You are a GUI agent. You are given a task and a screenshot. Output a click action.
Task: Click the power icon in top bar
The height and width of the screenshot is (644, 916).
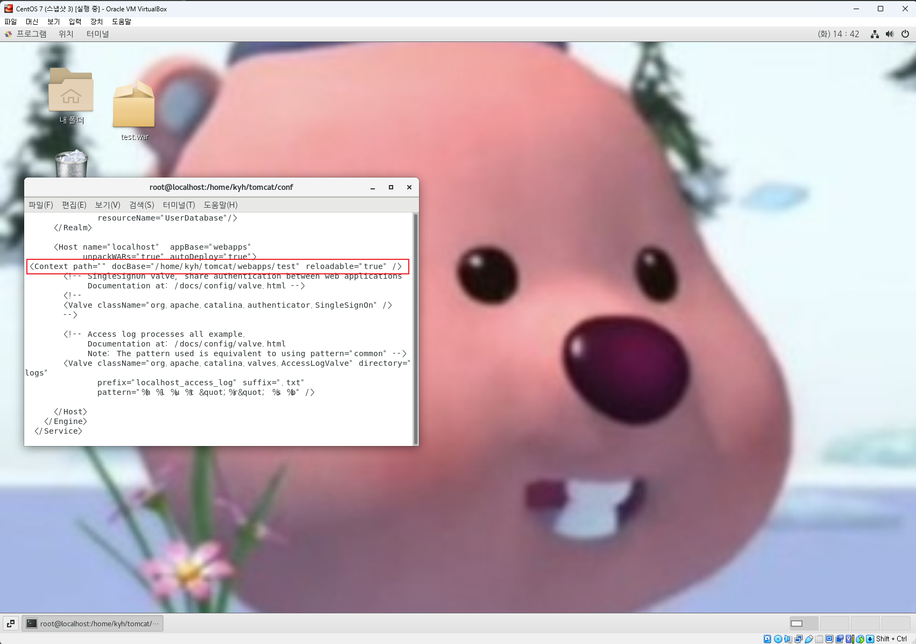click(x=905, y=34)
